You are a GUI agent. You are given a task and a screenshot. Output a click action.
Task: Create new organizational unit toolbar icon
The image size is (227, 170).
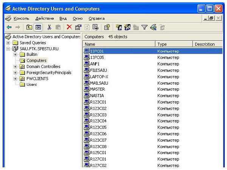coord(136,27)
